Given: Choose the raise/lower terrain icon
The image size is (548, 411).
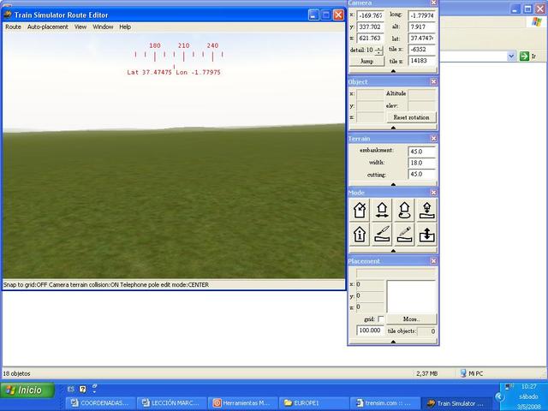Looking at the screenshot, I should click(x=426, y=233).
